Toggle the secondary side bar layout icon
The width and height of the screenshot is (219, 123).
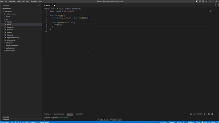pyautogui.click(x=203, y=1)
